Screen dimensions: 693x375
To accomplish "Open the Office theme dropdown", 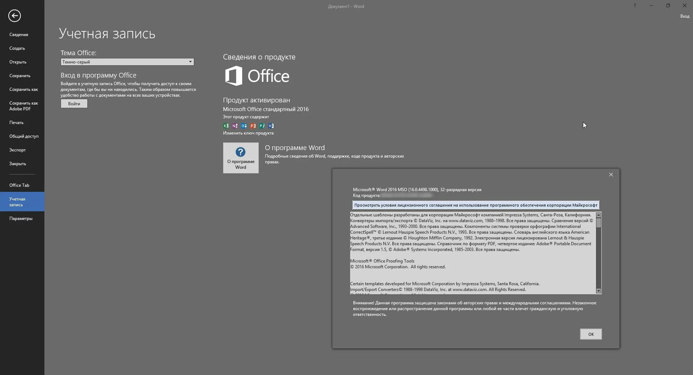I will (x=127, y=62).
